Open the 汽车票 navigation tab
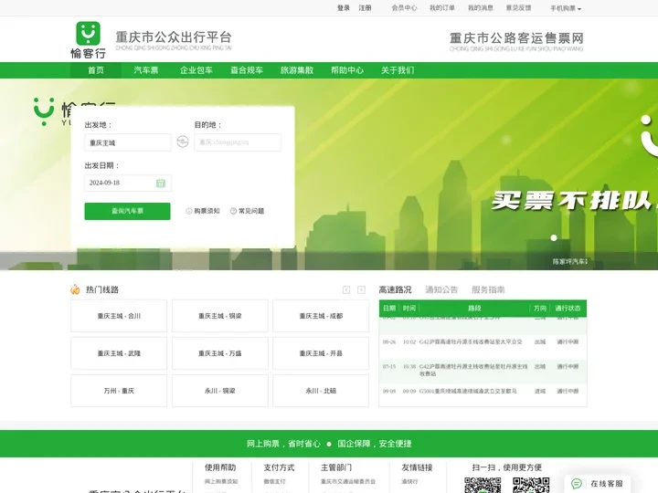This screenshot has width=658, height=493. 146,70
